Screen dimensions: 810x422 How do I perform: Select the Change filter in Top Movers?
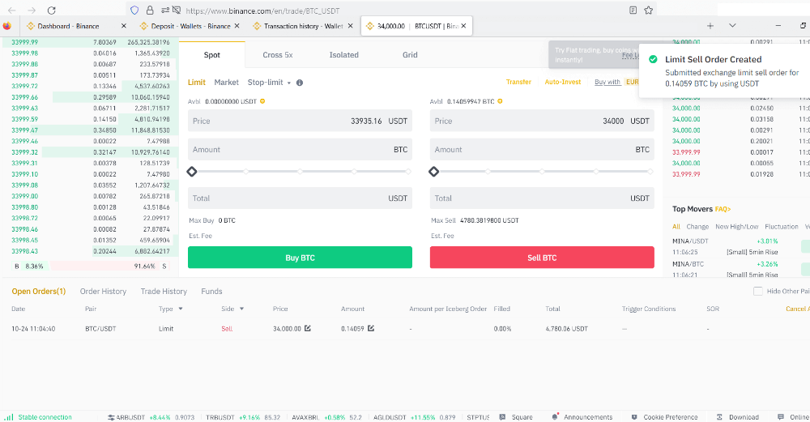(x=697, y=227)
